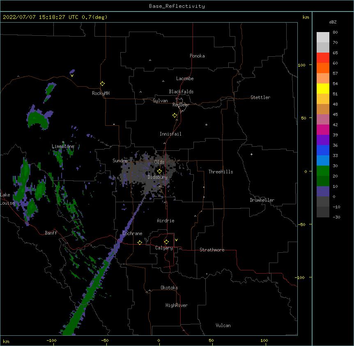
Task: Click the slate-blue legend swatch between 10 and 0
Action: pos(323,191)
